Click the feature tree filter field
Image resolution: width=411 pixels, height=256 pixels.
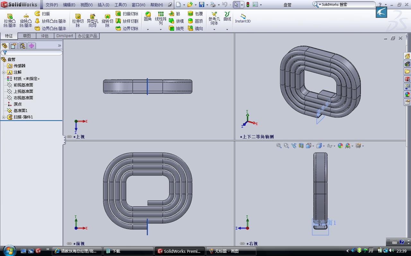(31, 52)
